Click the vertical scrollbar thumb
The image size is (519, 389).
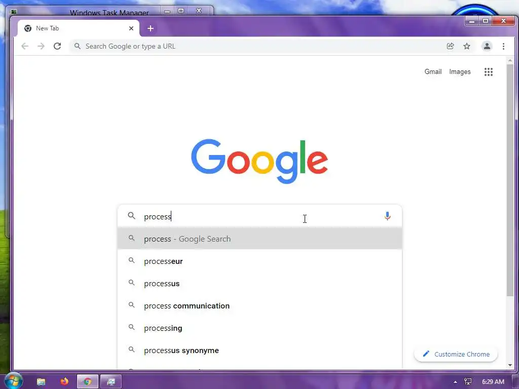pyautogui.click(x=510, y=180)
